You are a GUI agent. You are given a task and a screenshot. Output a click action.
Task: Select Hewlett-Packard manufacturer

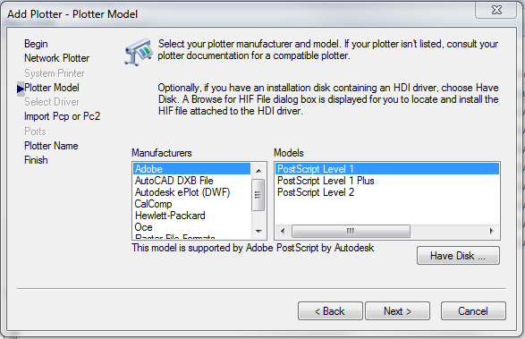coord(192,216)
